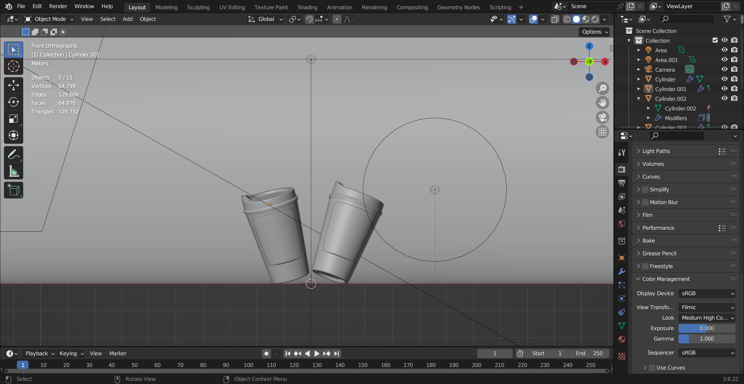744x384 pixels.
Task: Click the End frame 250 field
Action: click(589, 353)
